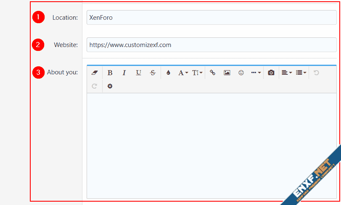The height and width of the screenshot is (205, 341).
Task: Open the text color droplet picker
Action: [168, 73]
